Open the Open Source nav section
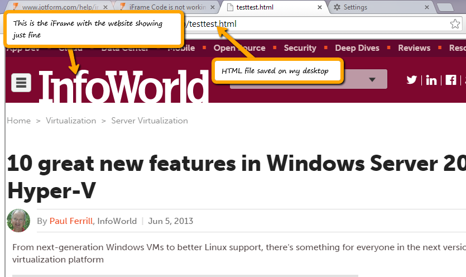466x277 pixels. pyautogui.click(x=239, y=48)
